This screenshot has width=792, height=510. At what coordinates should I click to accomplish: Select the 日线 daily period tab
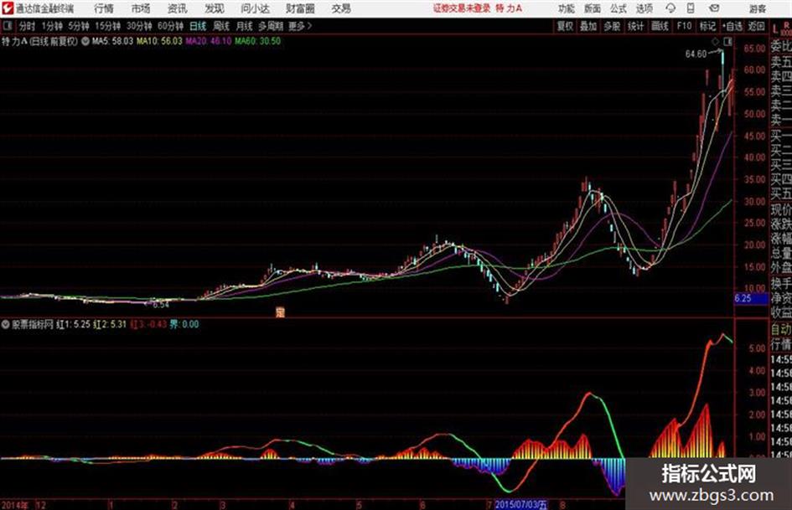click(x=198, y=26)
